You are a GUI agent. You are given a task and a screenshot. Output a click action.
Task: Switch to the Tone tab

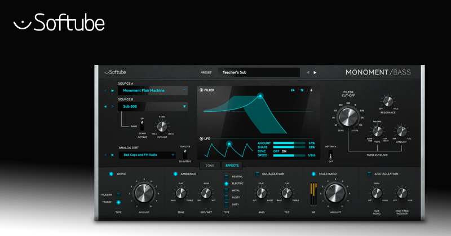pos(210,165)
